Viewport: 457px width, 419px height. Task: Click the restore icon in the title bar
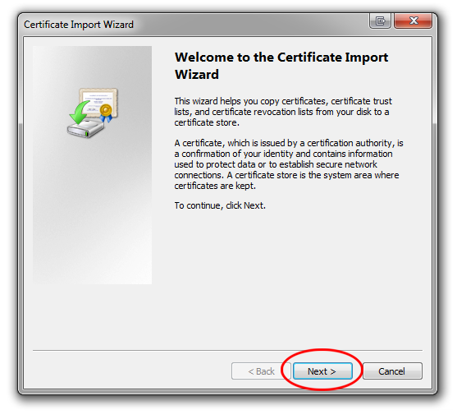click(x=380, y=21)
